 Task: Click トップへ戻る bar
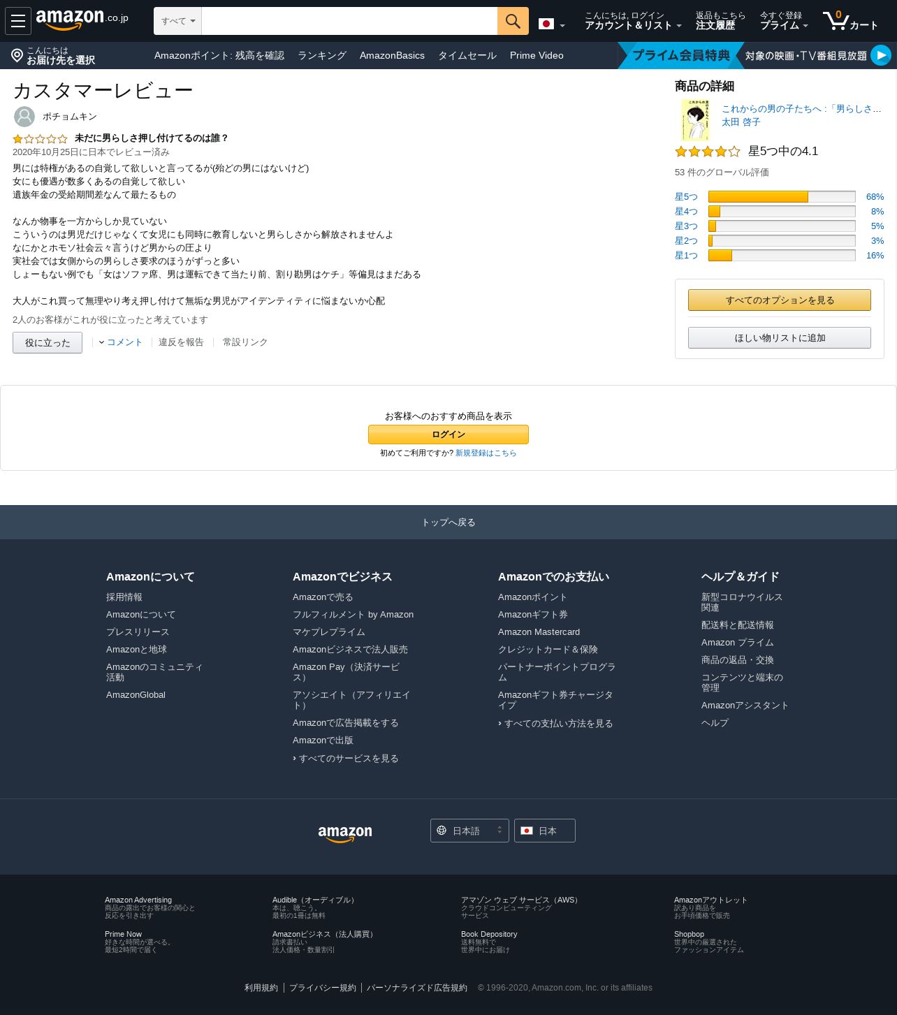[449, 523]
